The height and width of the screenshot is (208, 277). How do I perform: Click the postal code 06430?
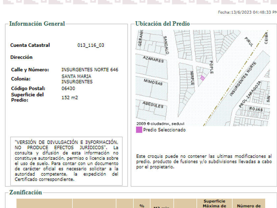[x=68, y=88]
